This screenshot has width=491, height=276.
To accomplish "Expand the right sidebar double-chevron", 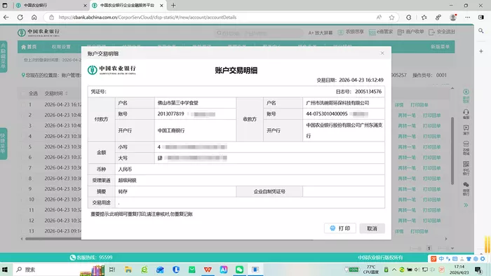I will coord(466,205).
